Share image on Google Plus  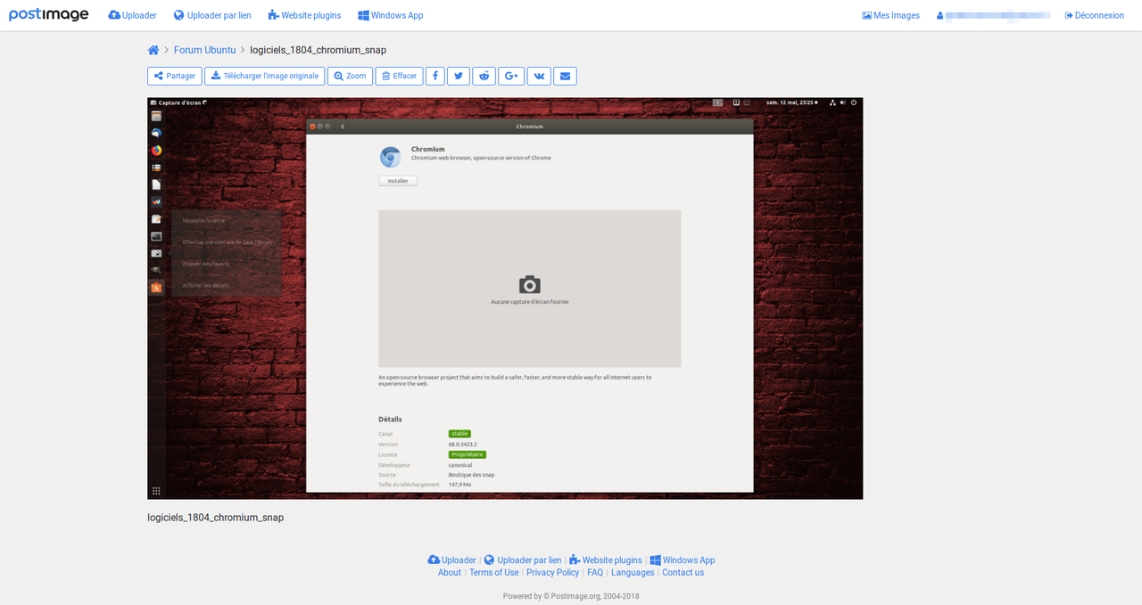pyautogui.click(x=511, y=76)
